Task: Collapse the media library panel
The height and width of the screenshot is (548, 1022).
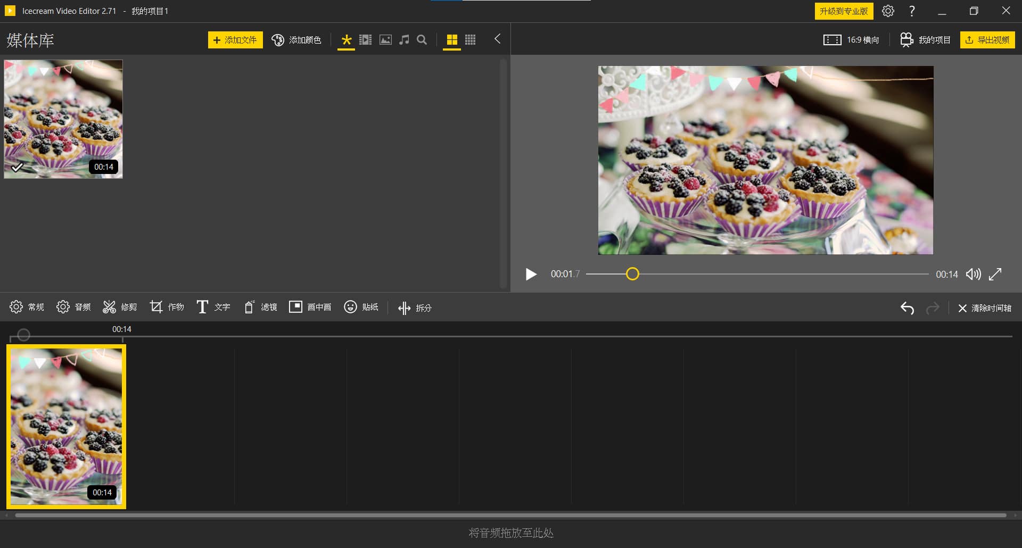Action: tap(497, 38)
